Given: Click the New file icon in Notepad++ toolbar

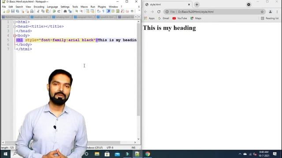Looking at the screenshot, I should 4,11.
